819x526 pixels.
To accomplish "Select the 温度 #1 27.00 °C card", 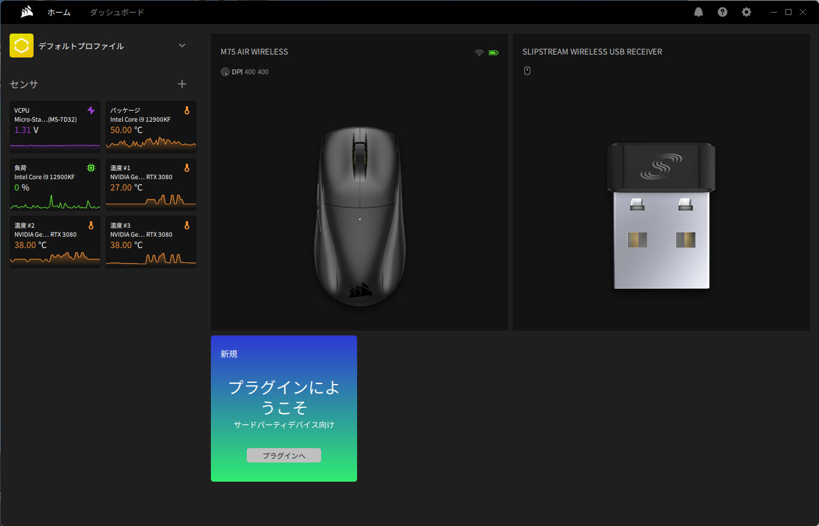I will [x=151, y=185].
